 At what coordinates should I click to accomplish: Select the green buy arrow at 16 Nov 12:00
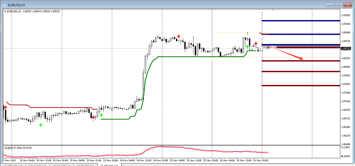[x=247, y=47]
